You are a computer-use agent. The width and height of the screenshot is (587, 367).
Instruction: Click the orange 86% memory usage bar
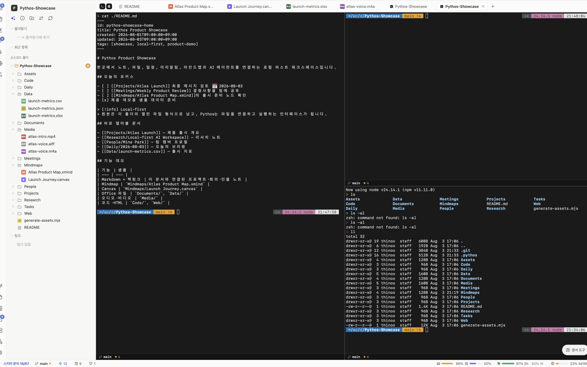click(447, 364)
